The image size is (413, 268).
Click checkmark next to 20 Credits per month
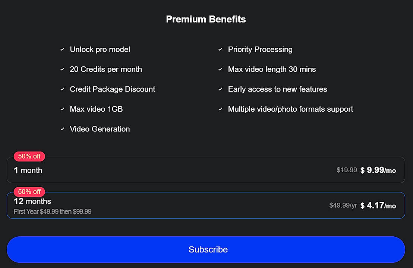62,70
